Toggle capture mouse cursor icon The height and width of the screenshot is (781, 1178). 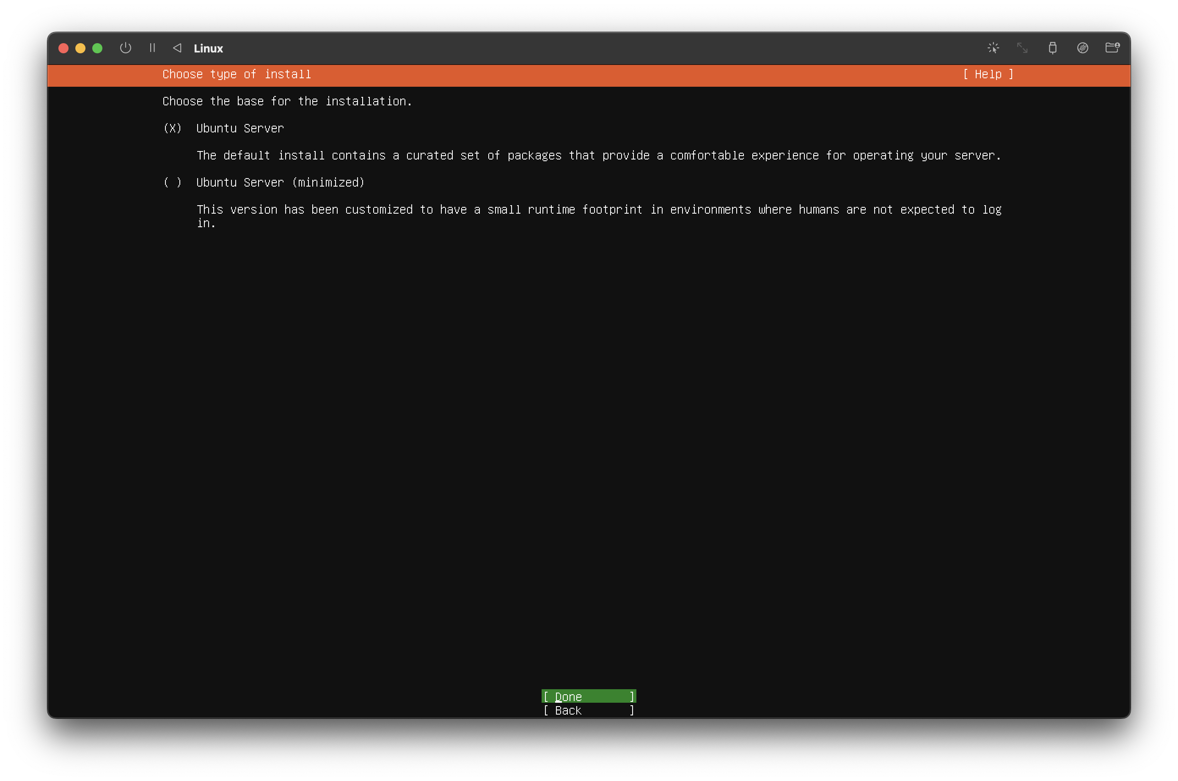pyautogui.click(x=993, y=48)
